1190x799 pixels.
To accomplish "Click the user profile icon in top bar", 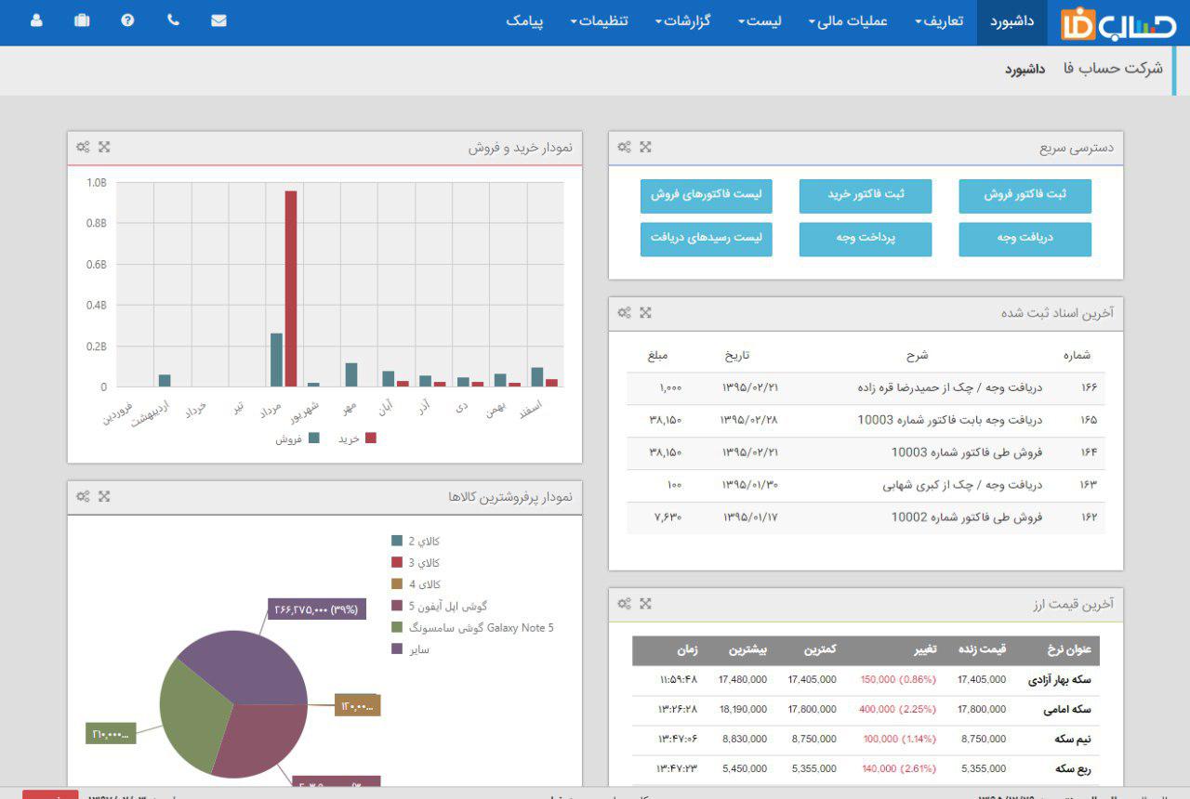I will pos(36,20).
